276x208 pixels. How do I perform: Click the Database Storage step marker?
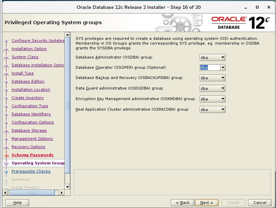click(6, 131)
